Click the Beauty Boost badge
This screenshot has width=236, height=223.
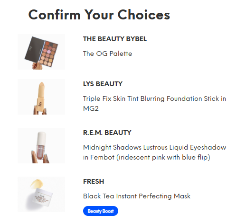click(x=101, y=211)
